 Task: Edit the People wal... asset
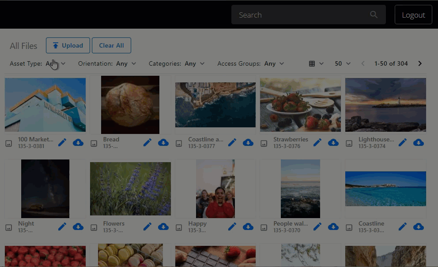[317, 227]
